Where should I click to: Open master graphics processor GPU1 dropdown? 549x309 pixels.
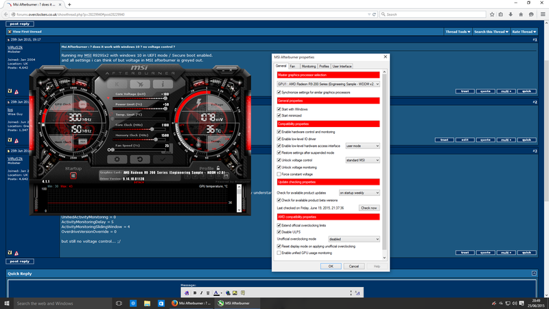[328, 84]
